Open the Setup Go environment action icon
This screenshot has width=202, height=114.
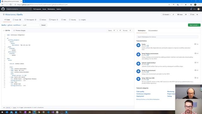(x=138, y=71)
